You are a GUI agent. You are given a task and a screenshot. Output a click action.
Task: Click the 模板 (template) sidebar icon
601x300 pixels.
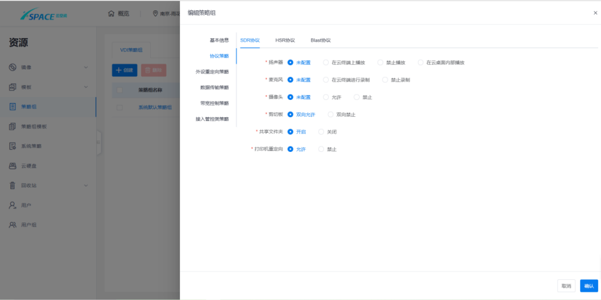(x=12, y=87)
